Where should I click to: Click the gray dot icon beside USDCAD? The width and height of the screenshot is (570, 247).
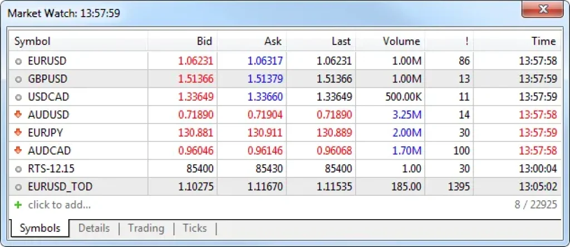coord(18,97)
